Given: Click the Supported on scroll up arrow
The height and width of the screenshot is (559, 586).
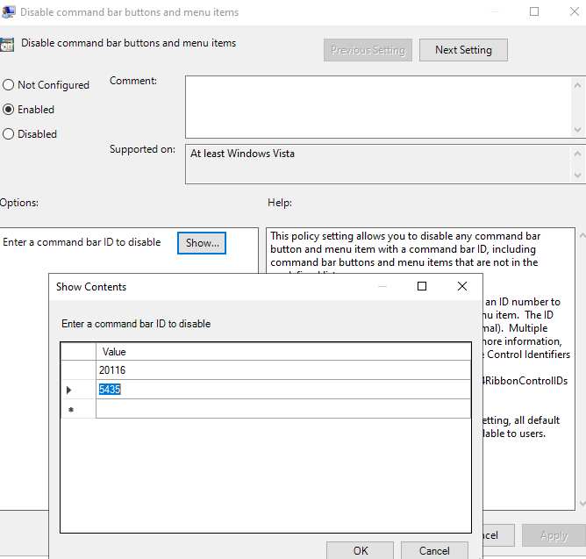Looking at the screenshot, I should (578, 154).
